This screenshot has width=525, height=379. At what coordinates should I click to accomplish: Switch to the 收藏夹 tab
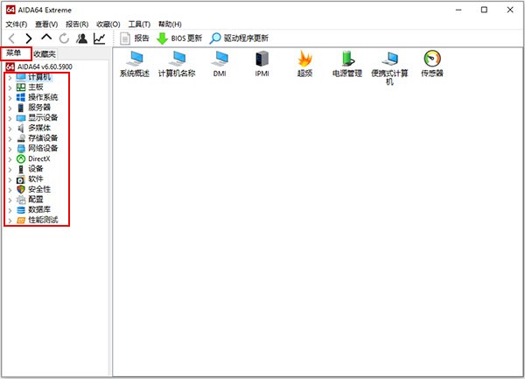coord(45,54)
